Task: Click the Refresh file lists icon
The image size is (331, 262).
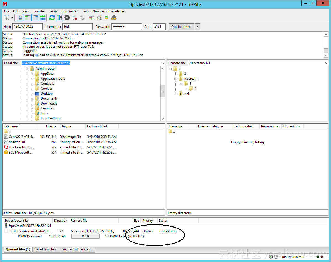Action: coord(52,18)
